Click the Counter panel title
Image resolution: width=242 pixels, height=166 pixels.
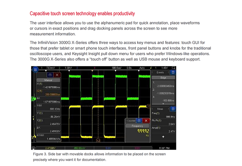tap(131, 121)
